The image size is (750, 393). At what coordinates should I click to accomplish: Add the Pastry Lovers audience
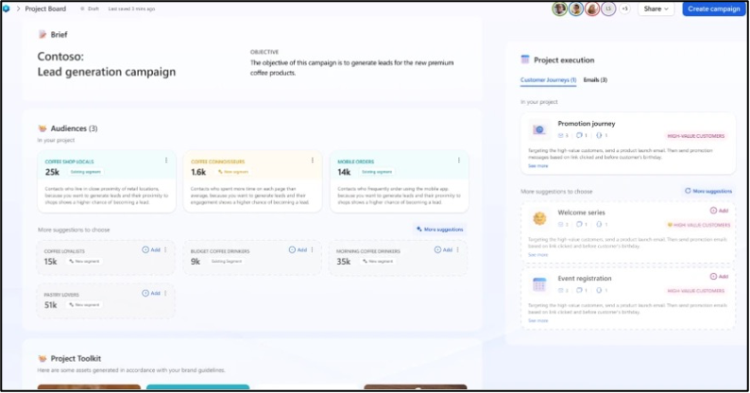(x=151, y=293)
